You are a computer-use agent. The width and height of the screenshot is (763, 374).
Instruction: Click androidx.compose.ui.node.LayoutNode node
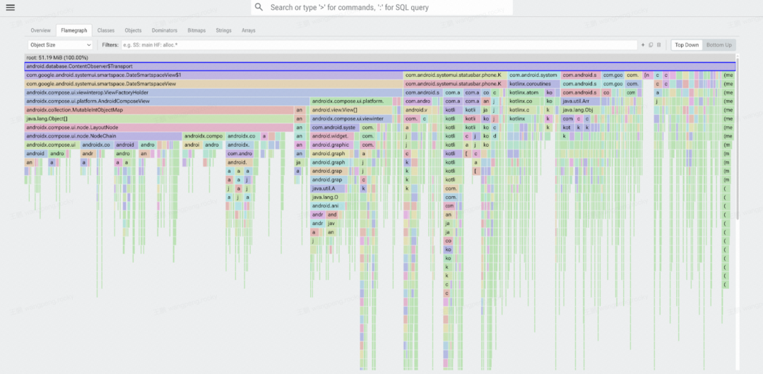pyautogui.click(x=159, y=128)
